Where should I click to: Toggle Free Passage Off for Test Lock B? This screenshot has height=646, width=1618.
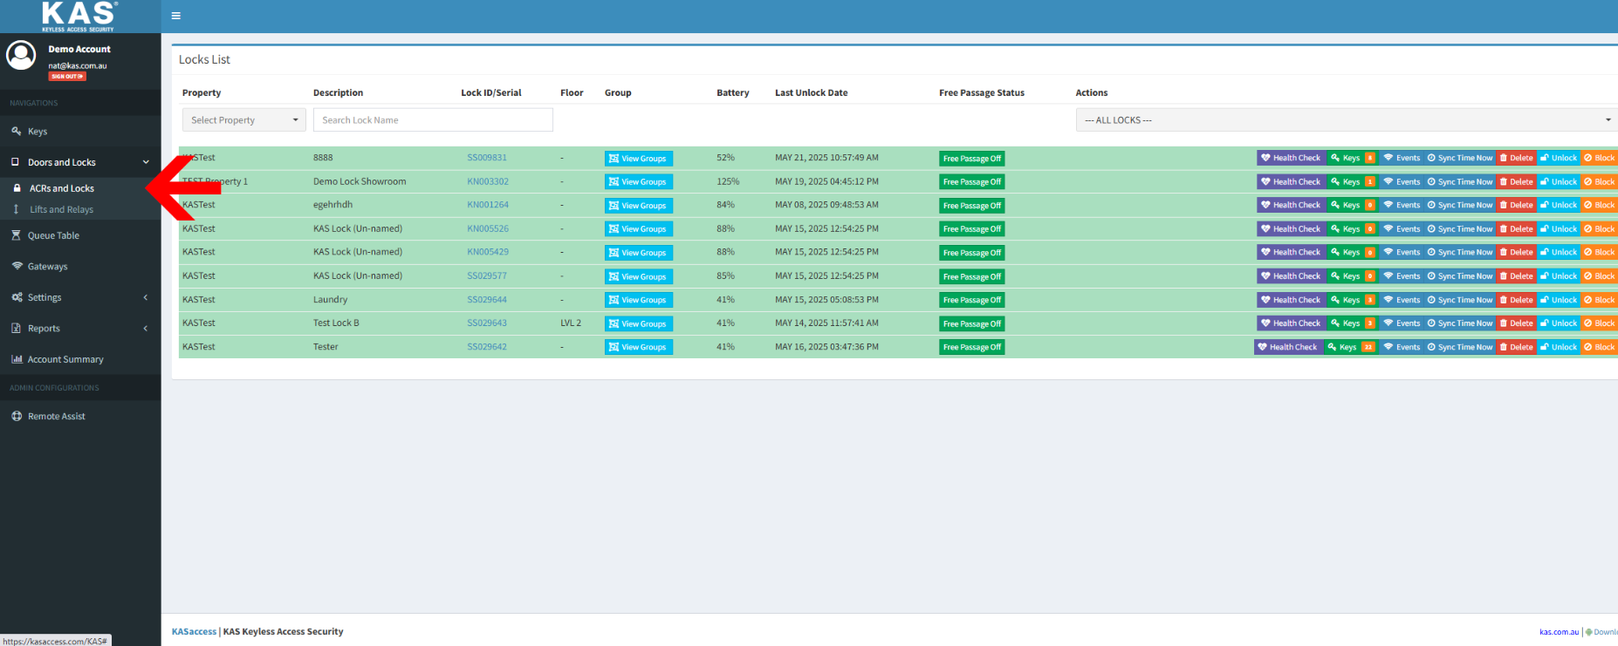(x=972, y=323)
